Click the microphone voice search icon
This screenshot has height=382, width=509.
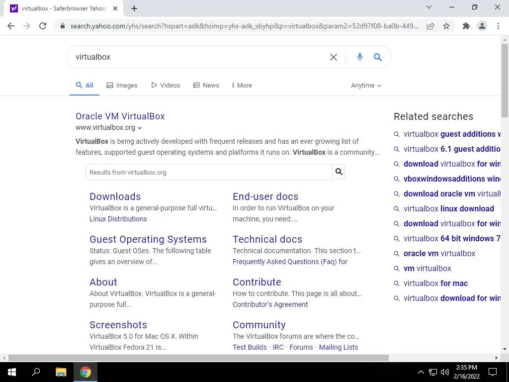(x=360, y=57)
